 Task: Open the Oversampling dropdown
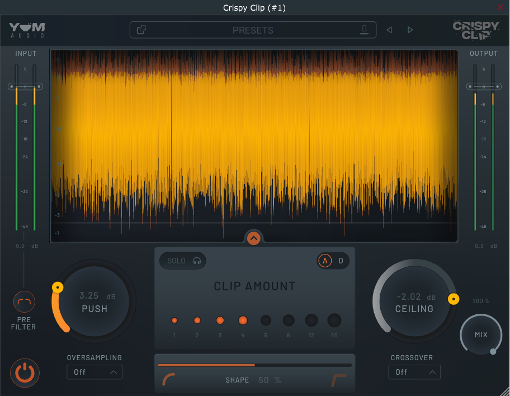point(95,372)
